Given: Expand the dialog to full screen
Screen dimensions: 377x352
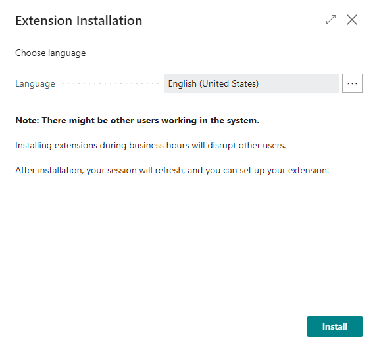Looking at the screenshot, I should pyautogui.click(x=331, y=20).
